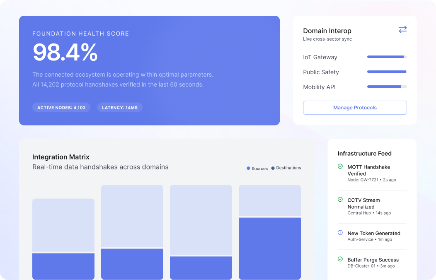Image resolution: width=436 pixels, height=280 pixels.
Task: Click info icon beside New Token Generated
Action: click(x=340, y=233)
